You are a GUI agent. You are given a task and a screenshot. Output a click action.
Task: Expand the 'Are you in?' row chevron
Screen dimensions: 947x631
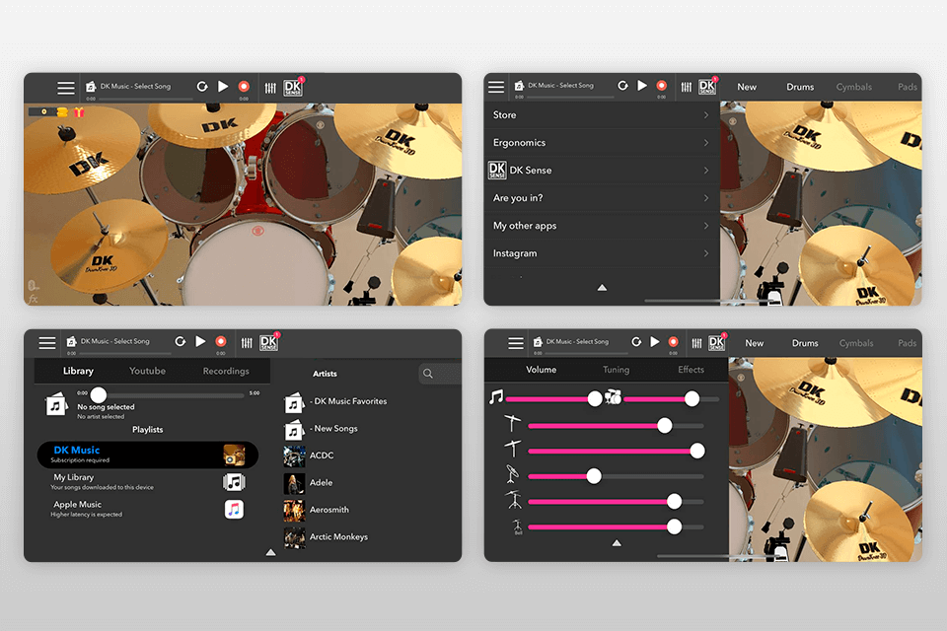click(x=706, y=198)
